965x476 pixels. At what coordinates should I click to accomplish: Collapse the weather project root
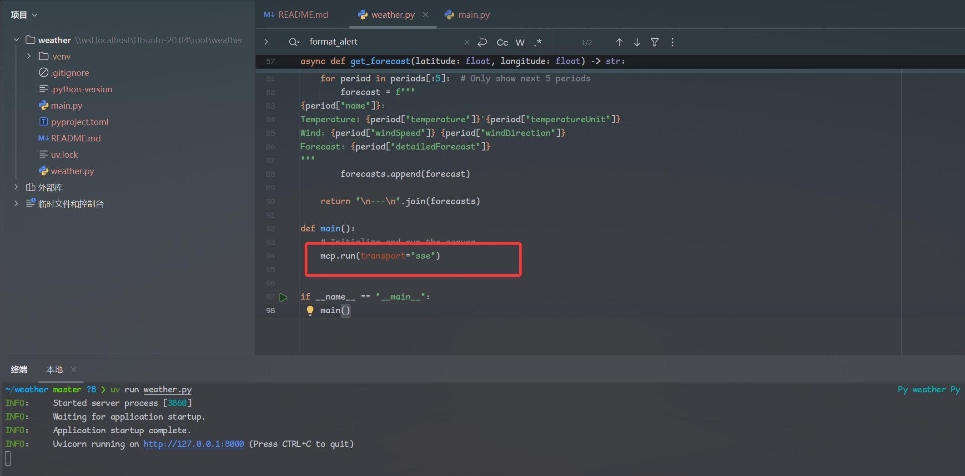click(x=16, y=40)
